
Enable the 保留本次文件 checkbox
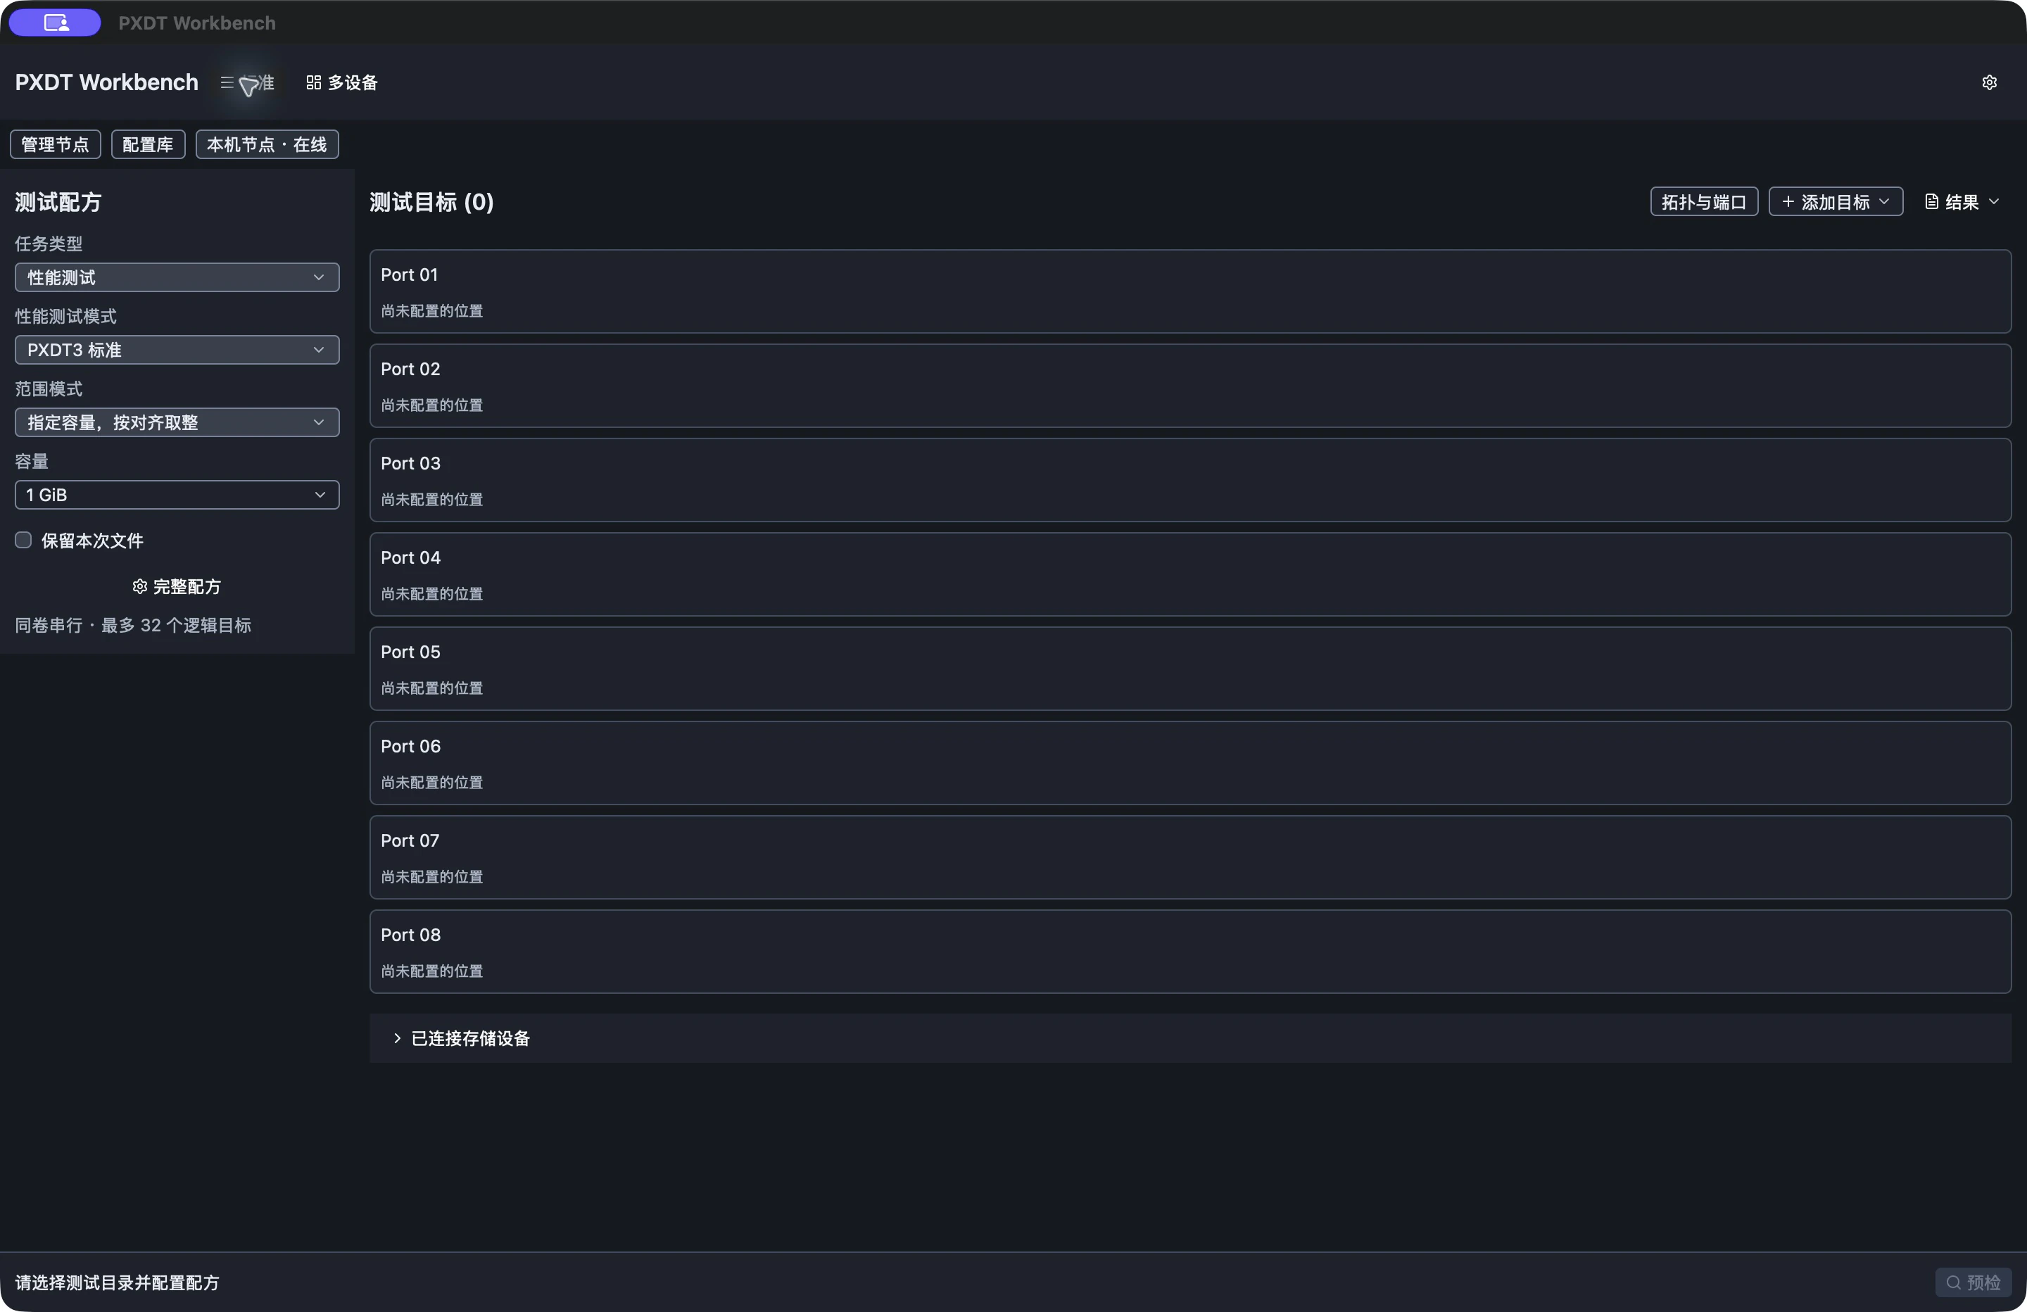pyautogui.click(x=23, y=540)
